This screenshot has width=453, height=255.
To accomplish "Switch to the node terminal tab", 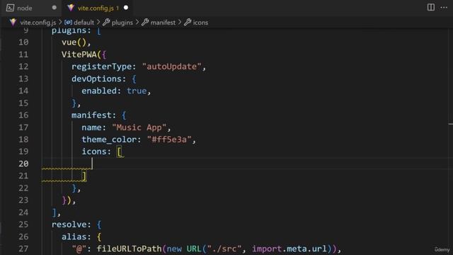I will 31,8.
